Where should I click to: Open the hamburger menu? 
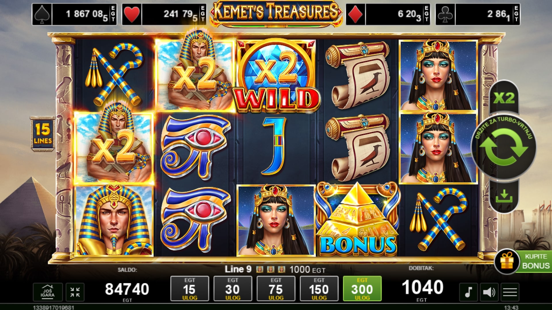(x=510, y=292)
